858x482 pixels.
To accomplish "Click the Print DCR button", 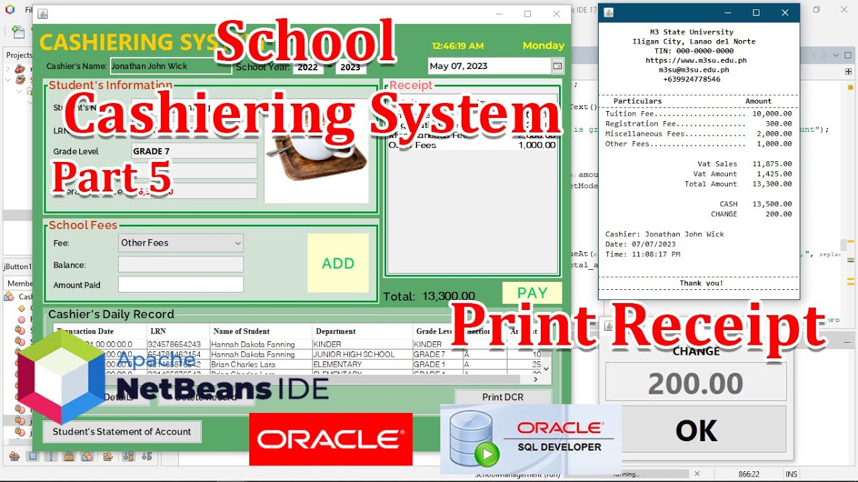I will 503,397.
